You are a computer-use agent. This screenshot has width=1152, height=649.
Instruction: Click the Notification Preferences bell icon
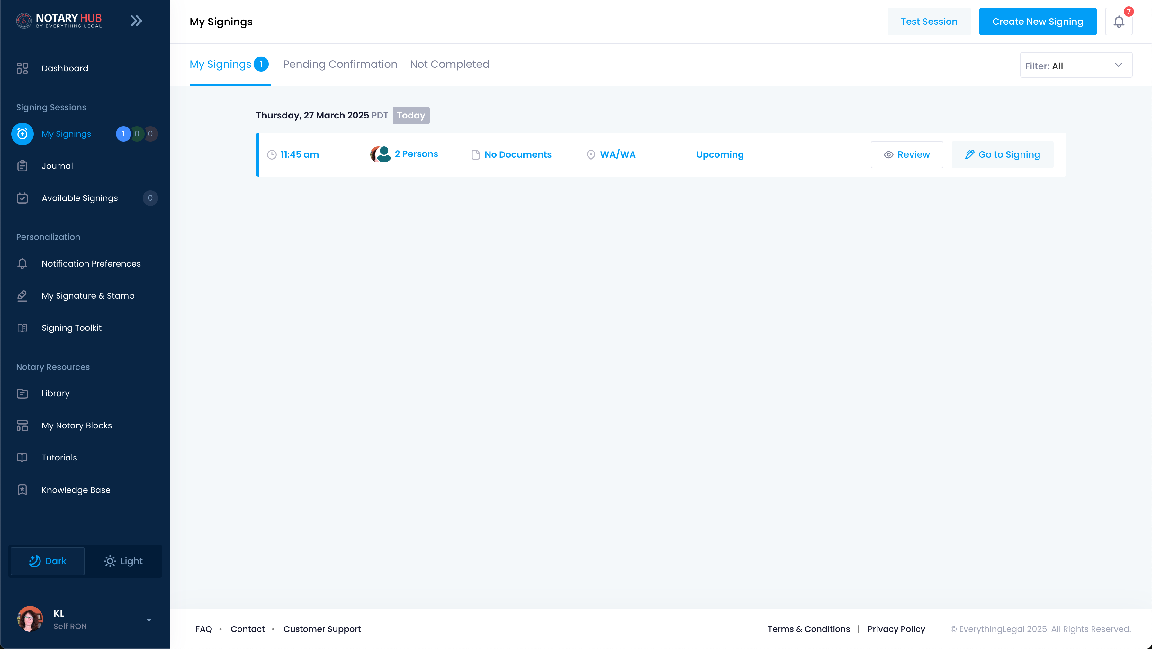click(x=22, y=264)
